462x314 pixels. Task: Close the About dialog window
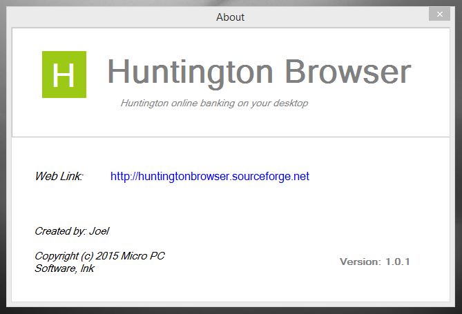pos(439,14)
